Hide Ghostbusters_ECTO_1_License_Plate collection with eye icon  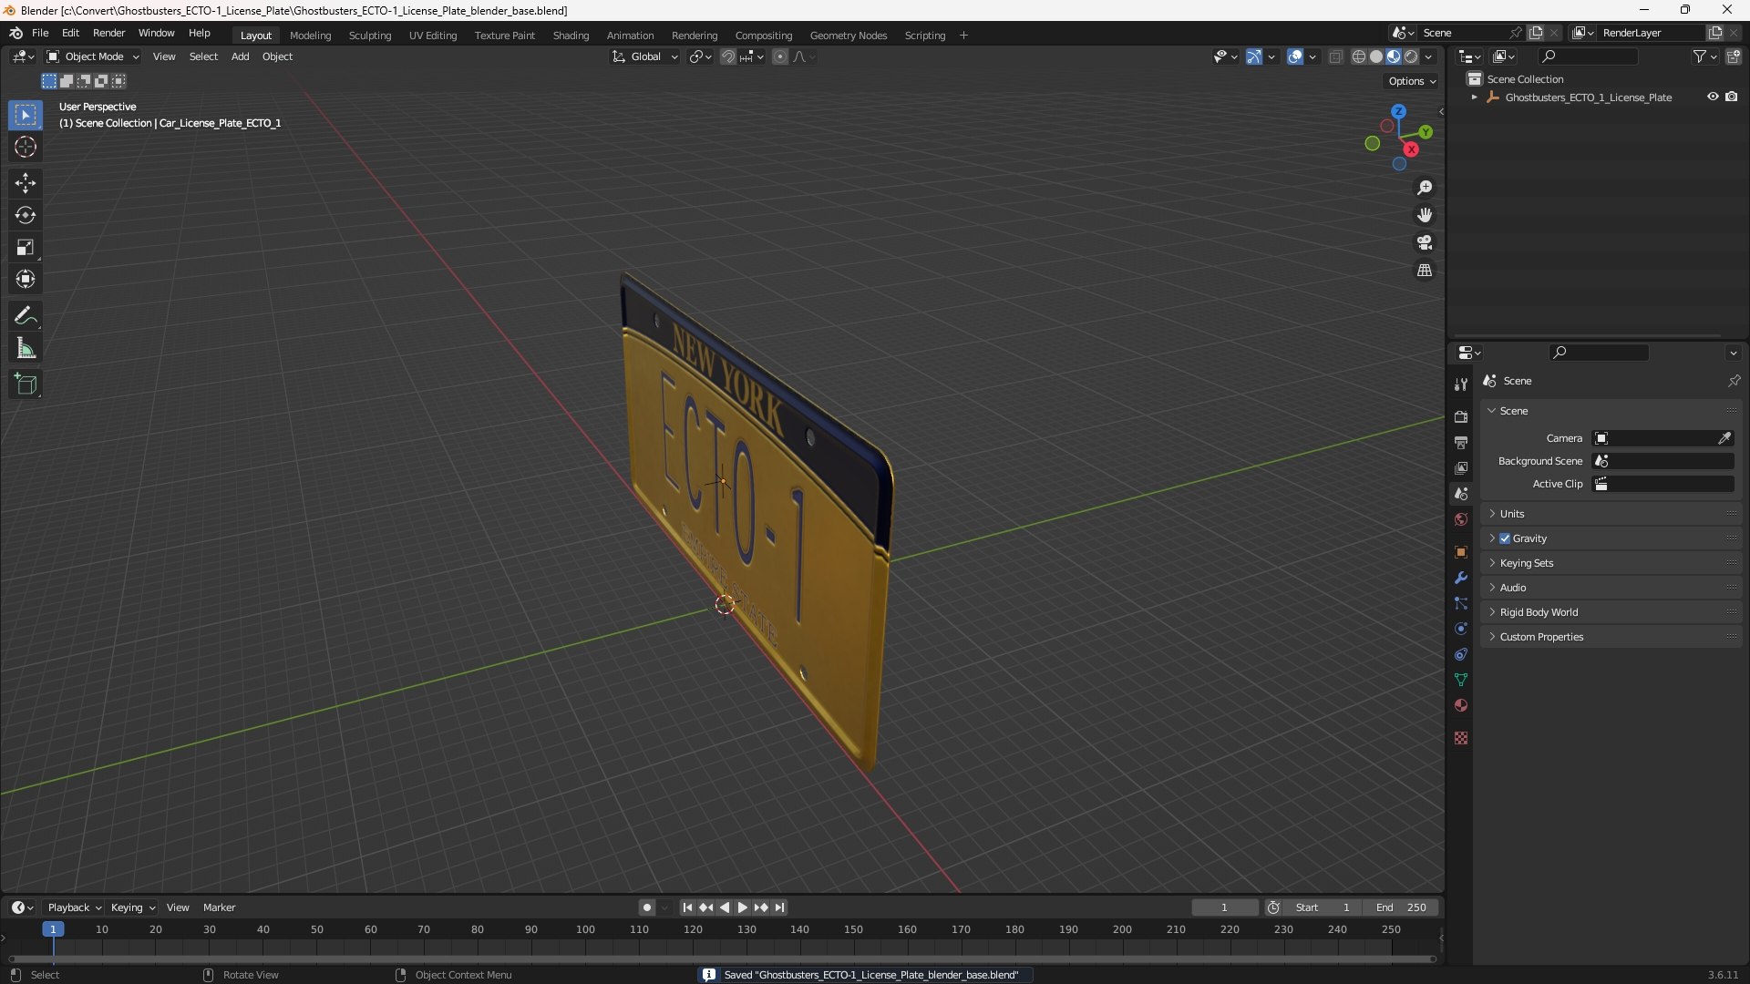tap(1713, 97)
